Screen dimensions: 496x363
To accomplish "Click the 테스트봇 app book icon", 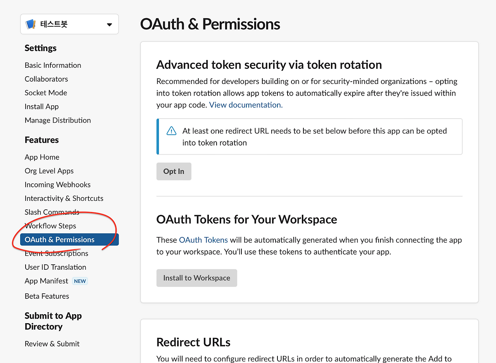I will pos(31,24).
